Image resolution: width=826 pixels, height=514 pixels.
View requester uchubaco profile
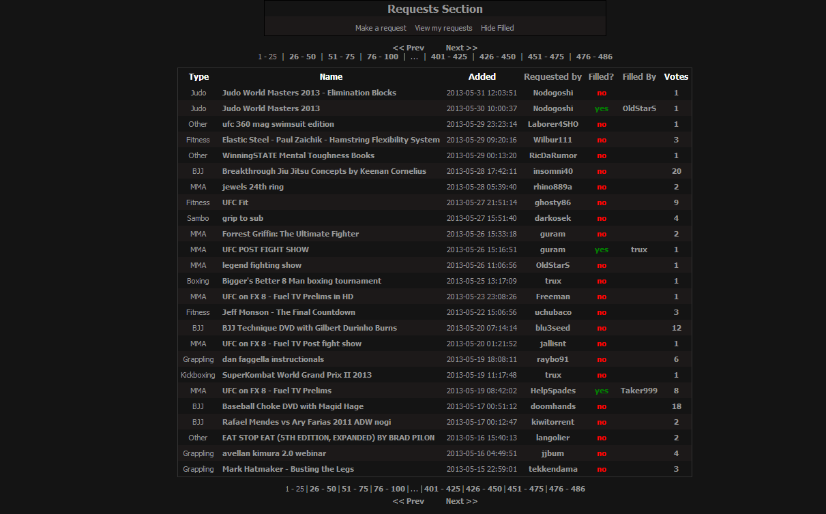552,312
